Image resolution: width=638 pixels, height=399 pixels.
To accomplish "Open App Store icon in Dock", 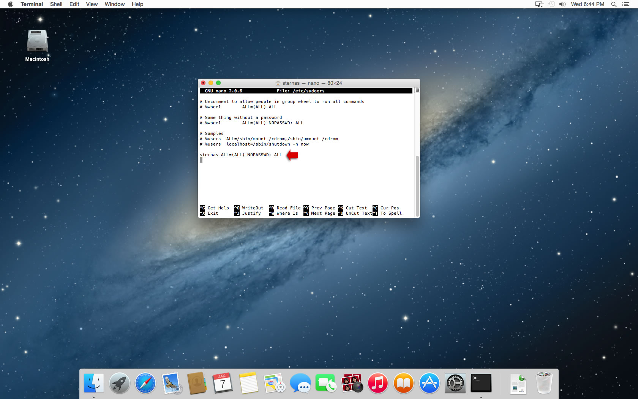I will coord(430,383).
